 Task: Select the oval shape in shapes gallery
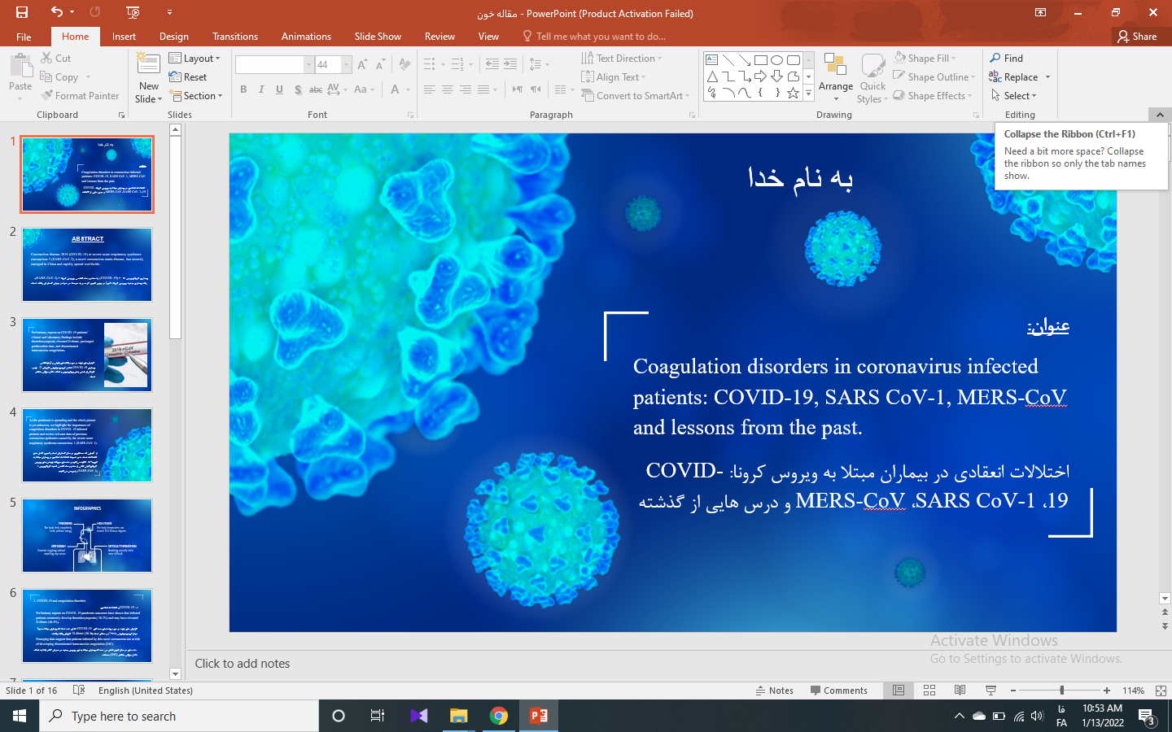(x=776, y=60)
